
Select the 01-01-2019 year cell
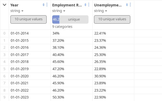point(20,69)
